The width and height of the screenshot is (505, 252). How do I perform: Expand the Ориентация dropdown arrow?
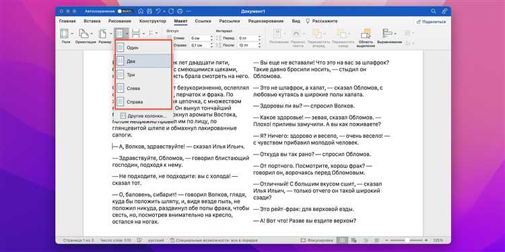[x=92, y=34]
